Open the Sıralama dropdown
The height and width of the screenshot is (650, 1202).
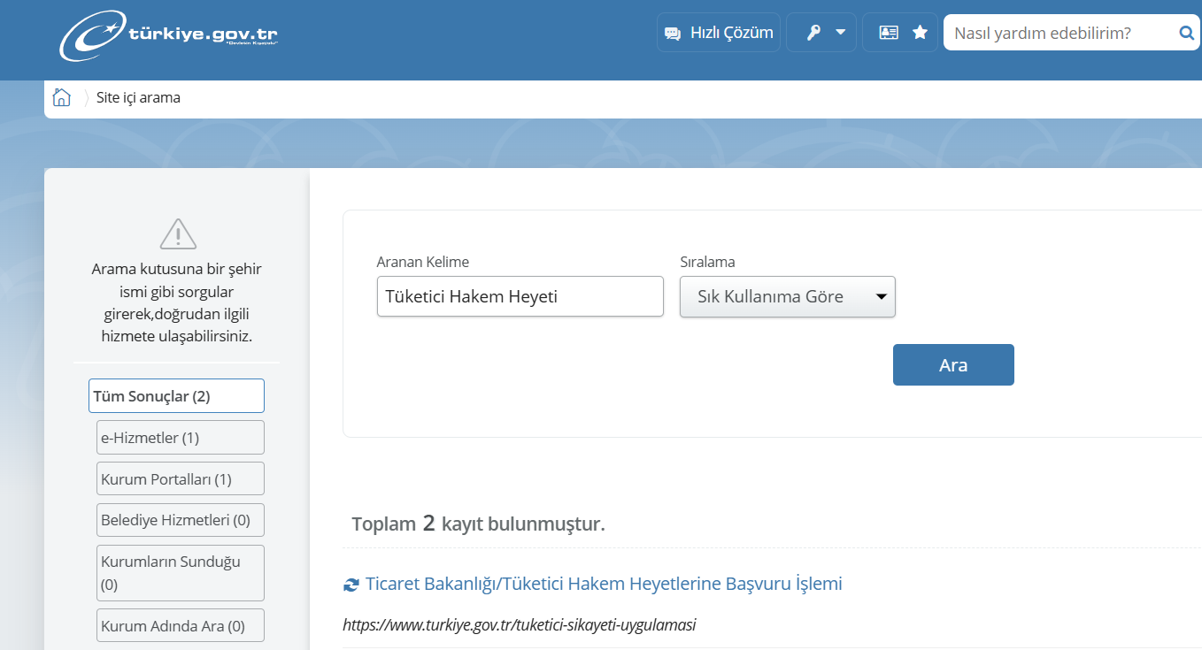(x=788, y=296)
